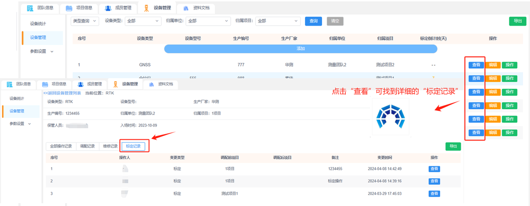The width and height of the screenshot is (530, 206).
Task: Click the 设备管理 tripod icon in the lower panel's tab bar
Action: point(116,84)
